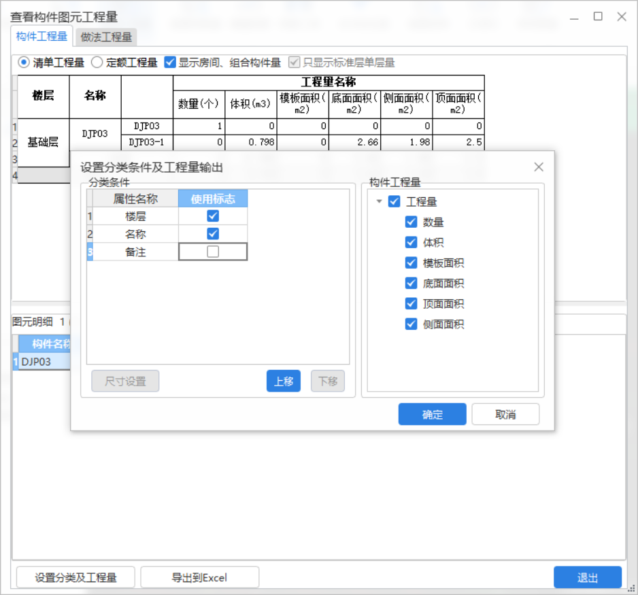Confirm with the 确定 button
The image size is (638, 595).
[432, 414]
